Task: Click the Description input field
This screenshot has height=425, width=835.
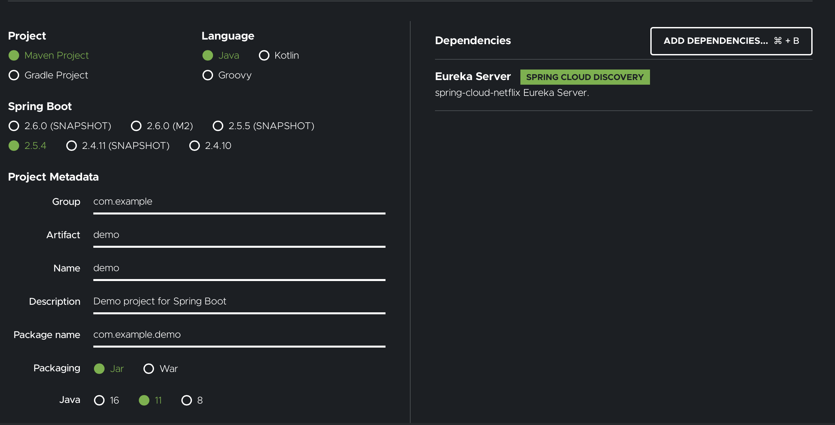Action: coord(239,301)
